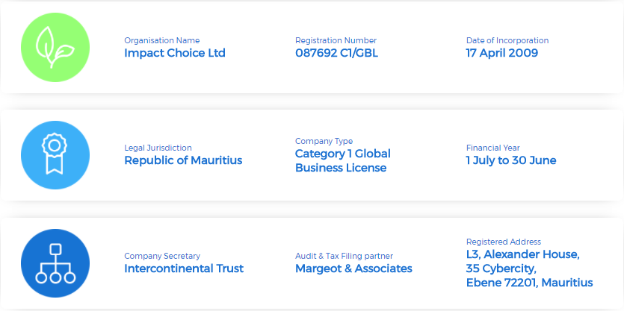This screenshot has height=311, width=624.
Task: Click the Organisation Name label
Action: click(x=162, y=40)
